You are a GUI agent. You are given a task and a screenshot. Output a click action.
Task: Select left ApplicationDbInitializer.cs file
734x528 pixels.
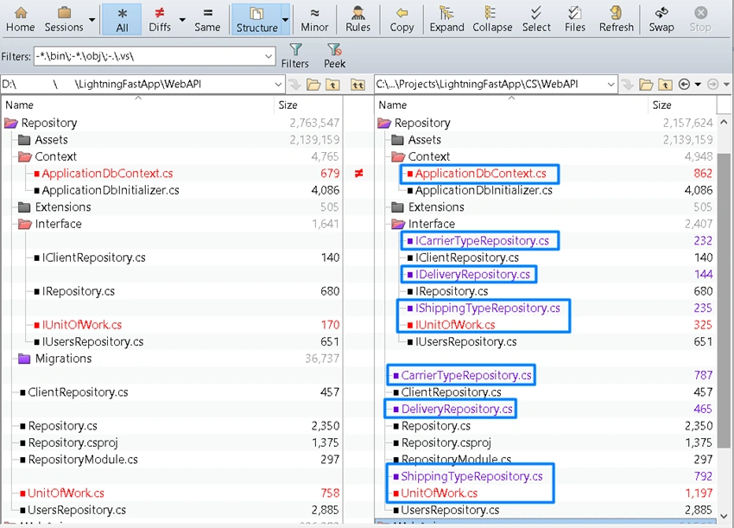111,190
